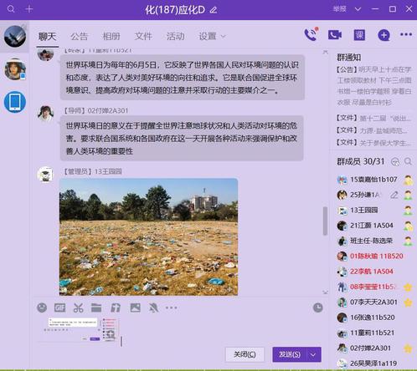Screen dimensions: 417x371
Task: Click the 发送(S) button
Action: pos(290,354)
